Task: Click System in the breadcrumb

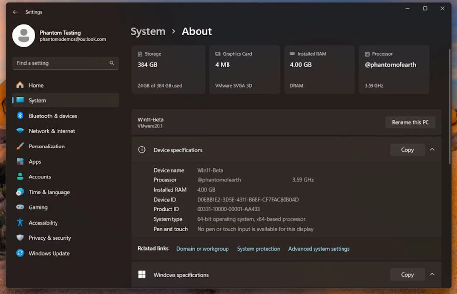Action: (147, 31)
